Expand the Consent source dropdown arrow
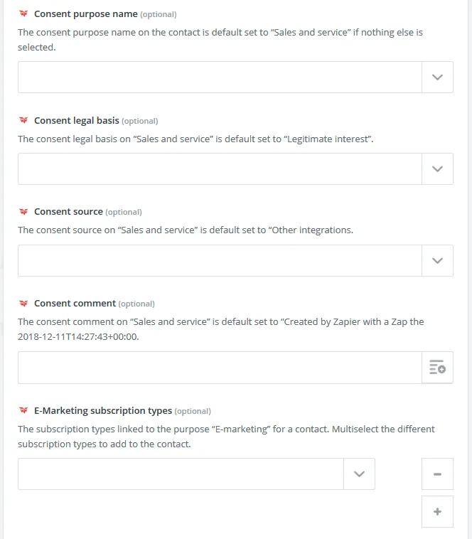The width and height of the screenshot is (472, 539). [x=437, y=261]
